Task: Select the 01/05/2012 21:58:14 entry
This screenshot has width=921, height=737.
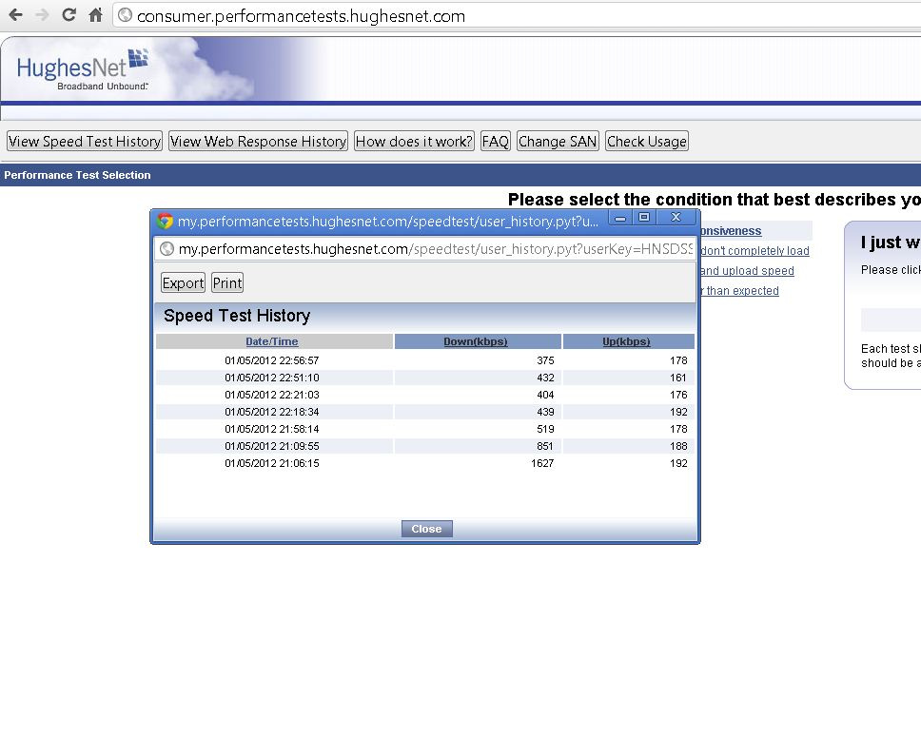Action: tap(272, 429)
